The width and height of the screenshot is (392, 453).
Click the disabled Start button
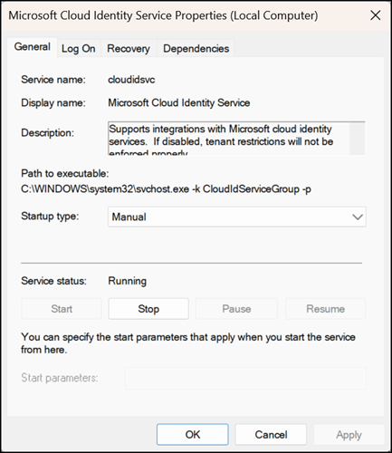tap(62, 309)
